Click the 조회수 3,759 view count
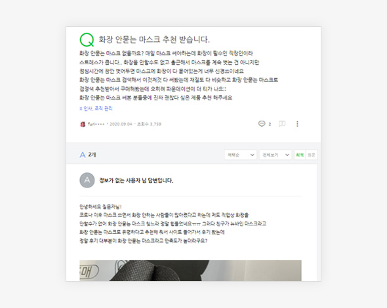 pyautogui.click(x=149, y=124)
